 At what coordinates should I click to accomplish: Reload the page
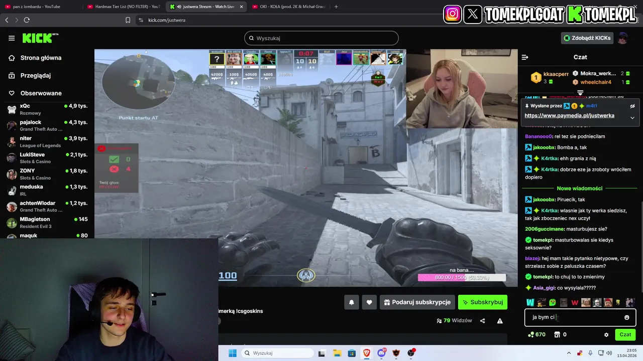click(27, 20)
